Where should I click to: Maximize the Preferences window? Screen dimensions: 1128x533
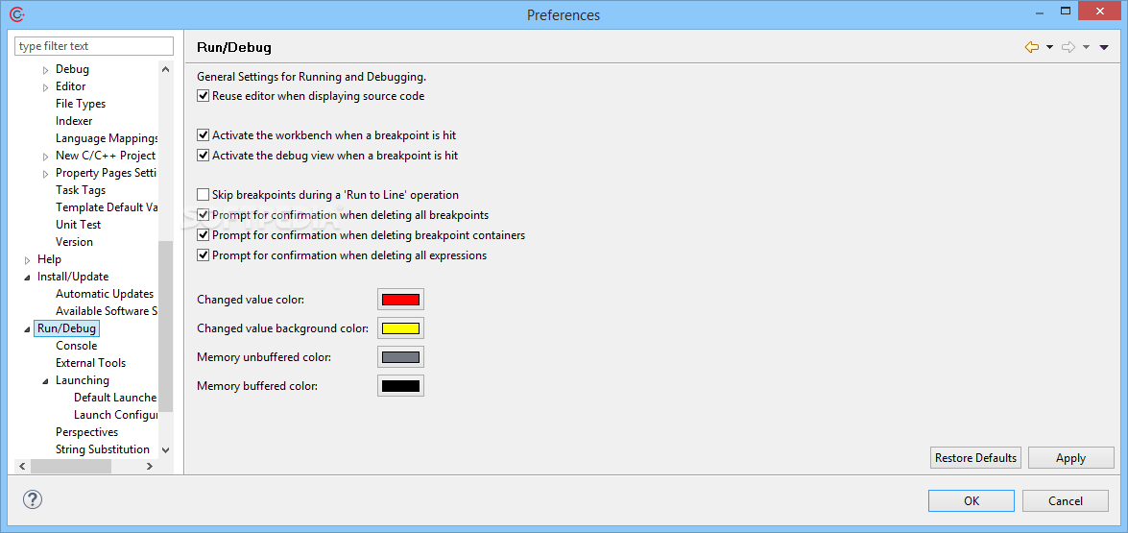tap(1067, 10)
